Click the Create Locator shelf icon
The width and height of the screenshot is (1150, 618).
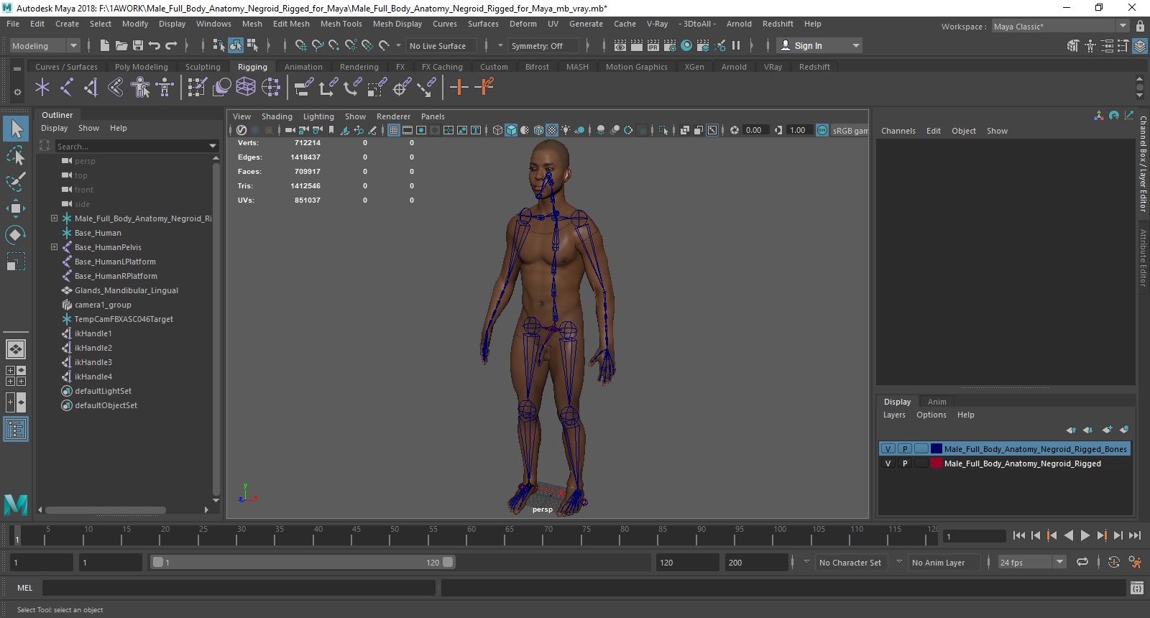[x=42, y=88]
